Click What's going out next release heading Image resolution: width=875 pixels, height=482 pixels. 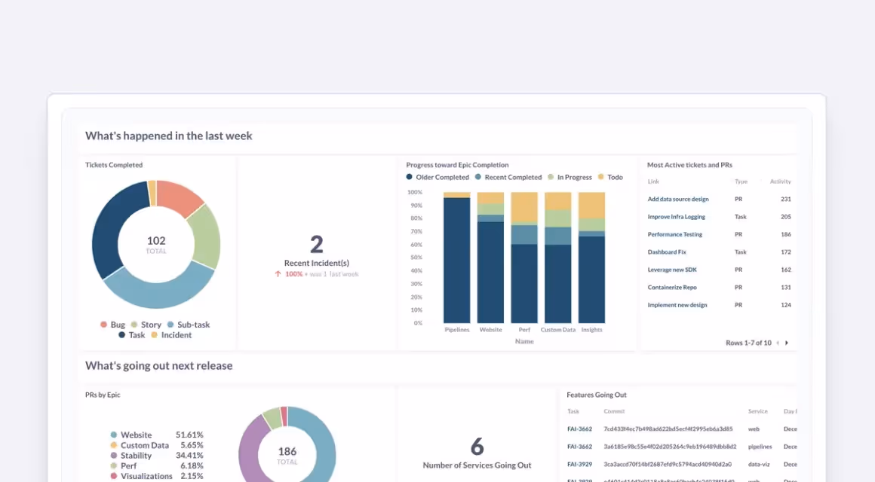point(159,366)
